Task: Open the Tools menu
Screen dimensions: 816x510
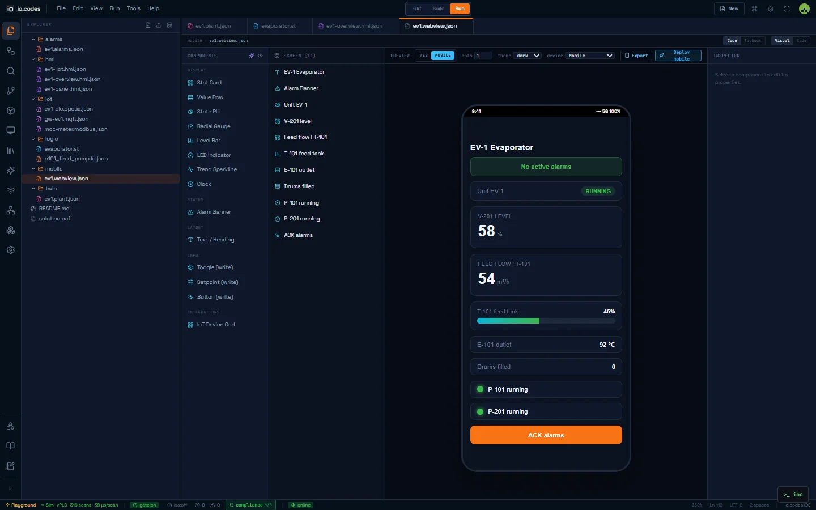Action: (134, 8)
